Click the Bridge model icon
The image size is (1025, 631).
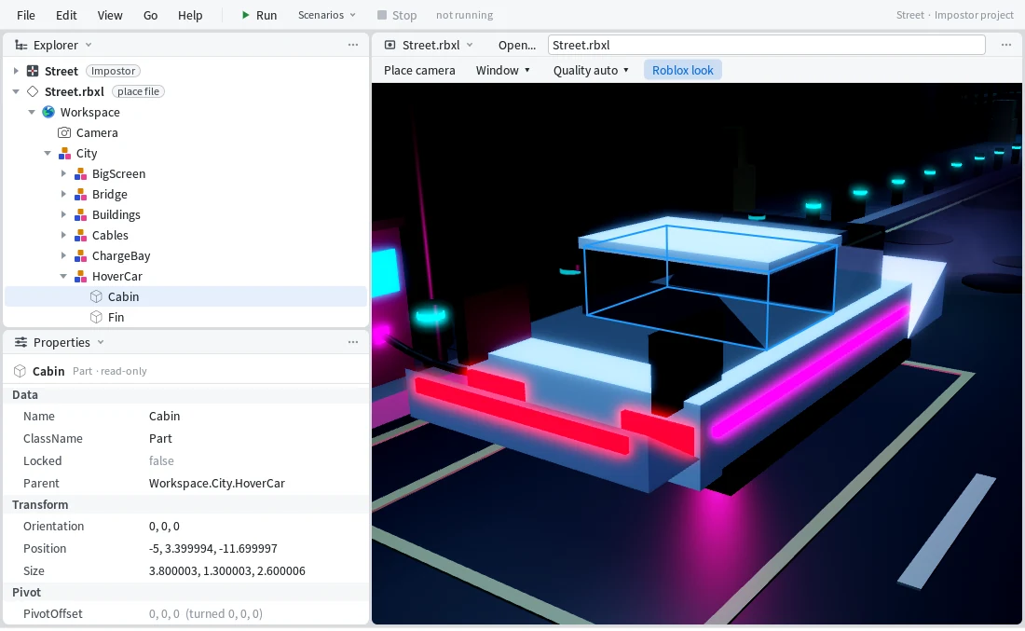pos(80,194)
